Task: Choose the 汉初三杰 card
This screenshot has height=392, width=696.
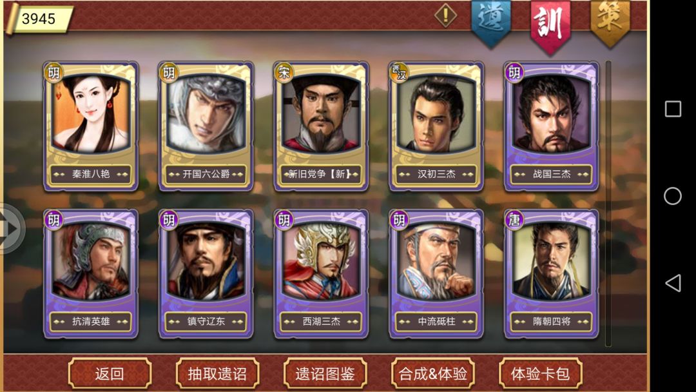Action: pos(436,126)
